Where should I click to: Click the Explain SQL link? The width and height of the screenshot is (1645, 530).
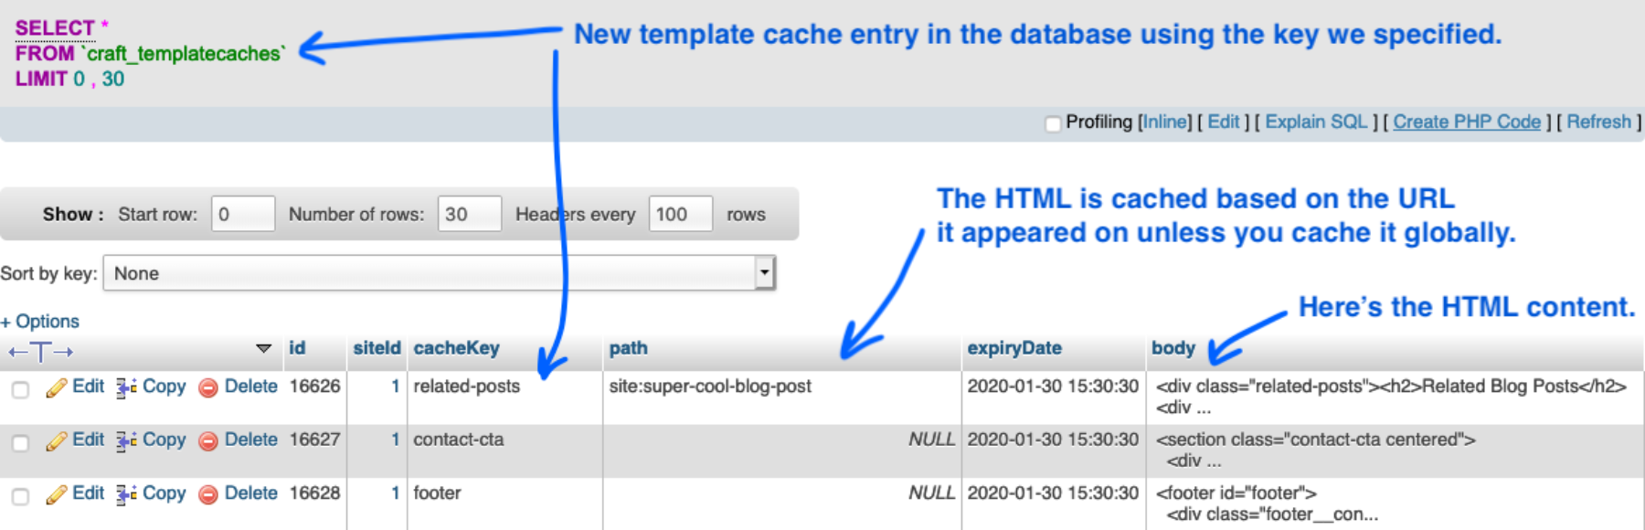click(x=1316, y=122)
